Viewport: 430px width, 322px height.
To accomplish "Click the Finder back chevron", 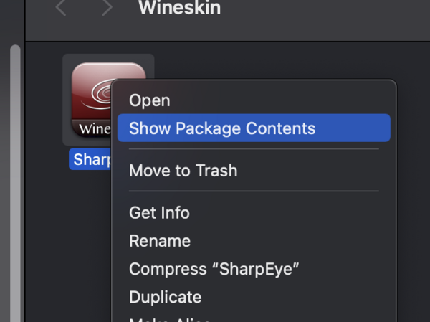I will (x=61, y=9).
